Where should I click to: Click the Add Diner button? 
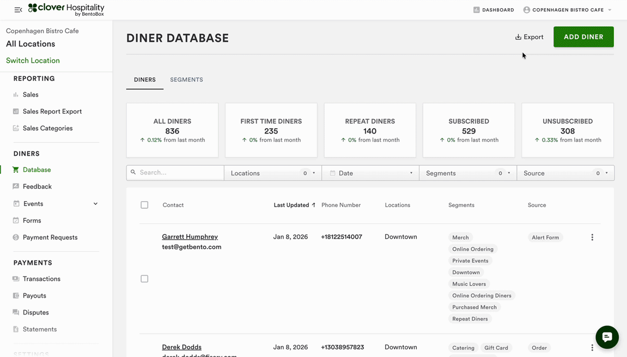pos(583,37)
